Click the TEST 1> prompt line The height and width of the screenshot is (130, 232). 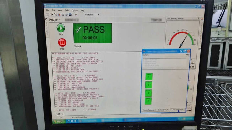(59, 114)
